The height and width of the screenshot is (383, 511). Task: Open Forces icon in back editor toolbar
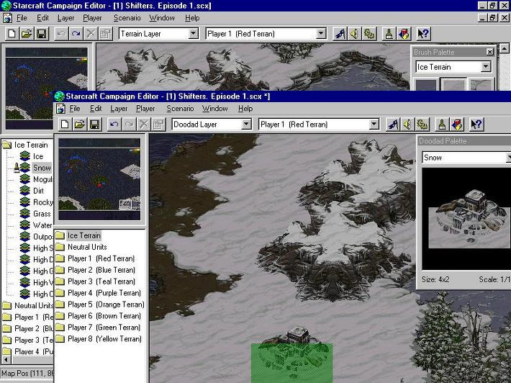[369, 34]
